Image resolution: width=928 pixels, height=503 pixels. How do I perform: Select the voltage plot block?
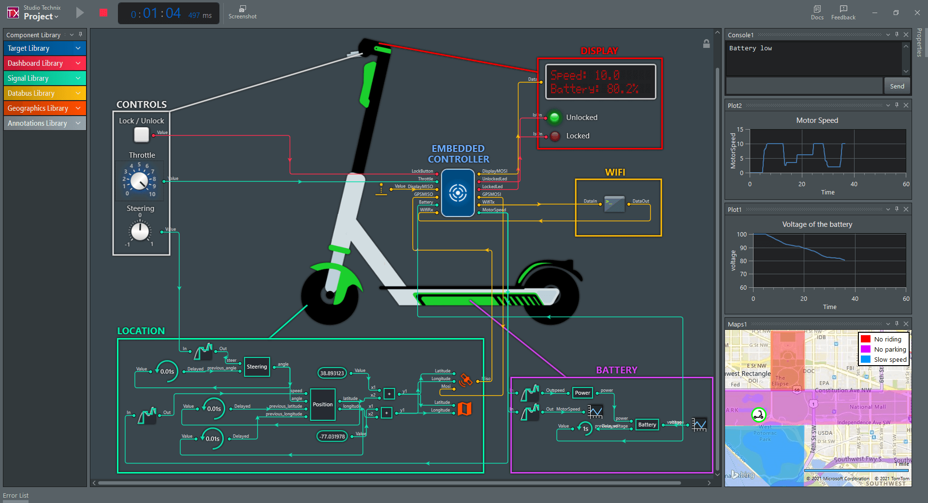[699, 425]
